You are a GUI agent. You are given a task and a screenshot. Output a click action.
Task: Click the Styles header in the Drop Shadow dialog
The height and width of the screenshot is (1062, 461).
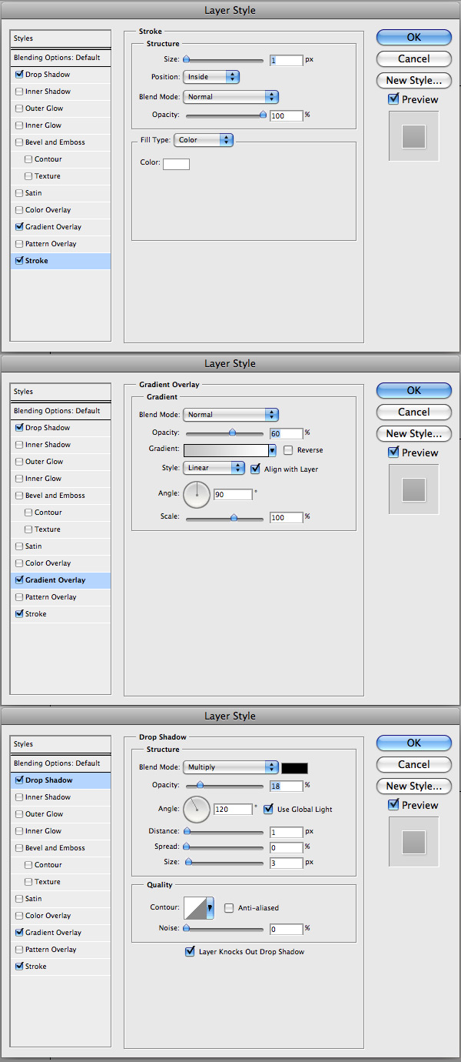click(61, 744)
